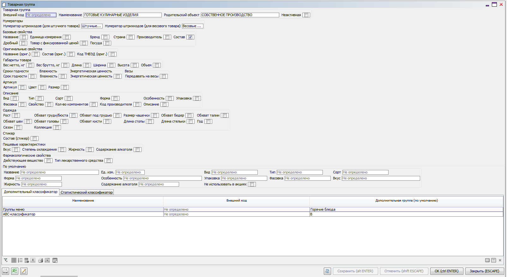The height and width of the screenshot is (277, 507).
Task: Select the Дополнительный классификатор tab
Action: point(31,192)
